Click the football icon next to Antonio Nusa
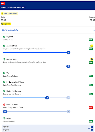Viewport: 95px width, 132px height. [4, 46]
